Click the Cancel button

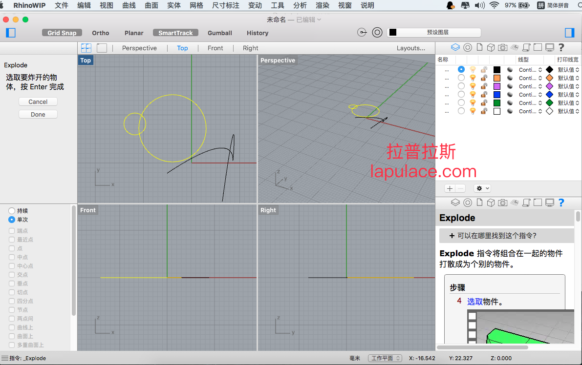point(38,101)
